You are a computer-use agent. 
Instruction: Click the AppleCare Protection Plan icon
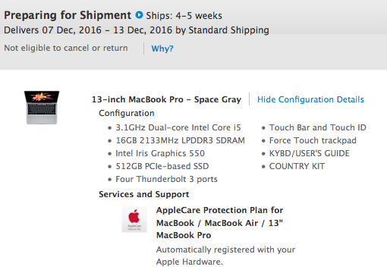coord(134,219)
